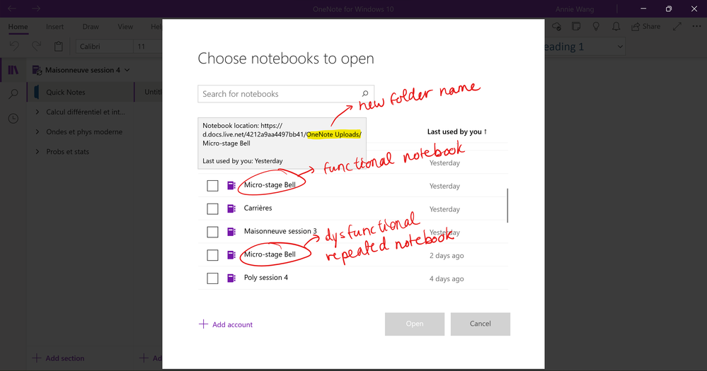The image size is (707, 371).
Task: Sort by Last used by you header
Action: tap(456, 131)
